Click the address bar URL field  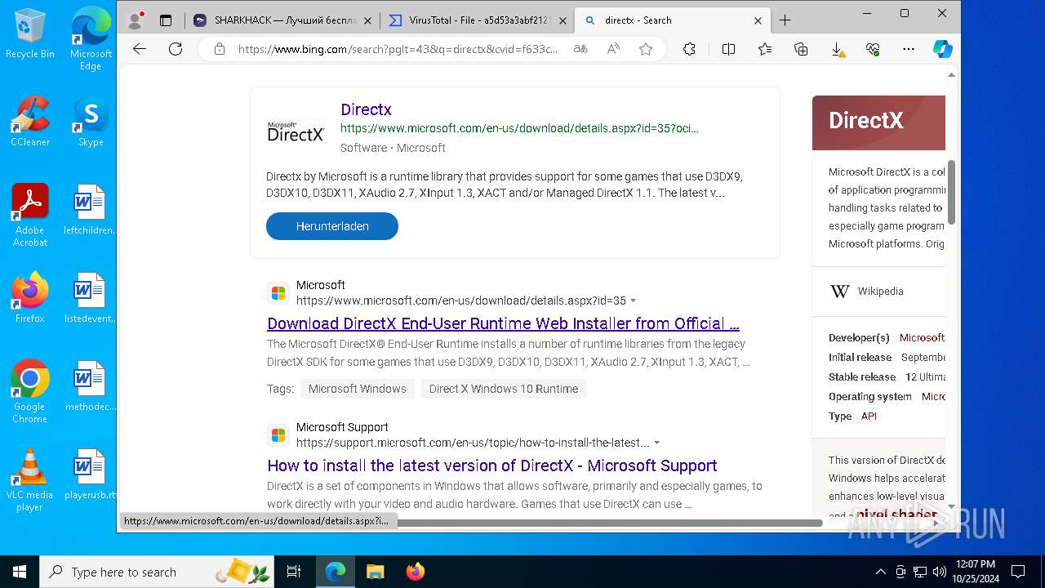click(x=398, y=49)
